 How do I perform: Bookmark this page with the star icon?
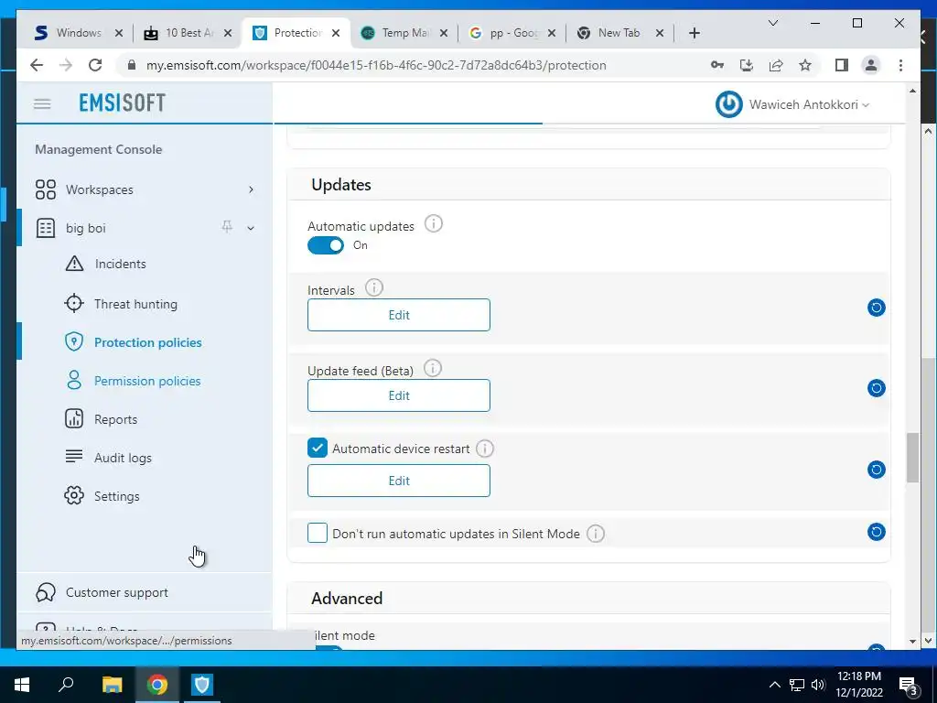tap(805, 65)
